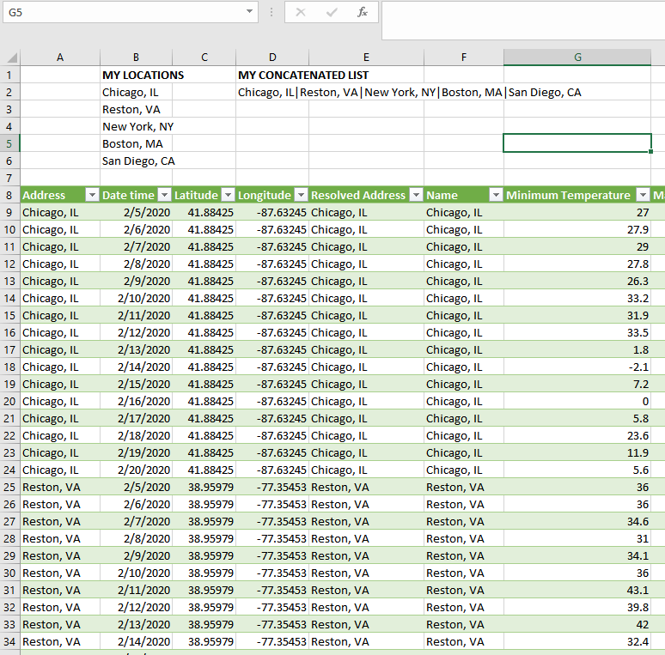The image size is (665, 655).
Task: Expand the Latitude column filter arrow
Action: pyautogui.click(x=228, y=195)
